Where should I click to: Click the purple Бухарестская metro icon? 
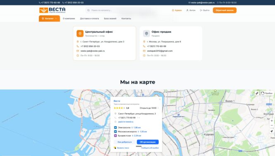pos(115,136)
